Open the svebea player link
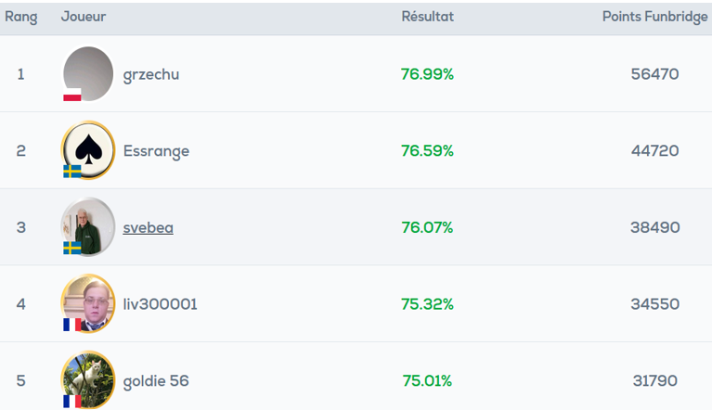This screenshot has height=410, width=712. tap(148, 227)
